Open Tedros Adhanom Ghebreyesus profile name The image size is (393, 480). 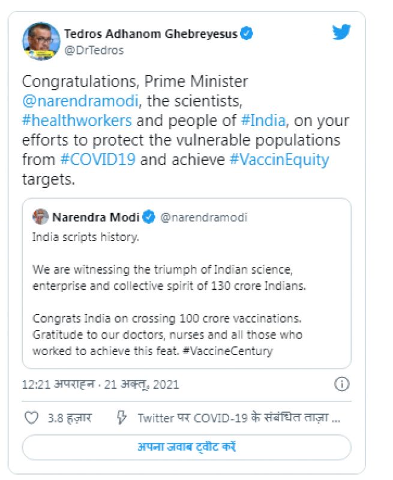(x=150, y=34)
